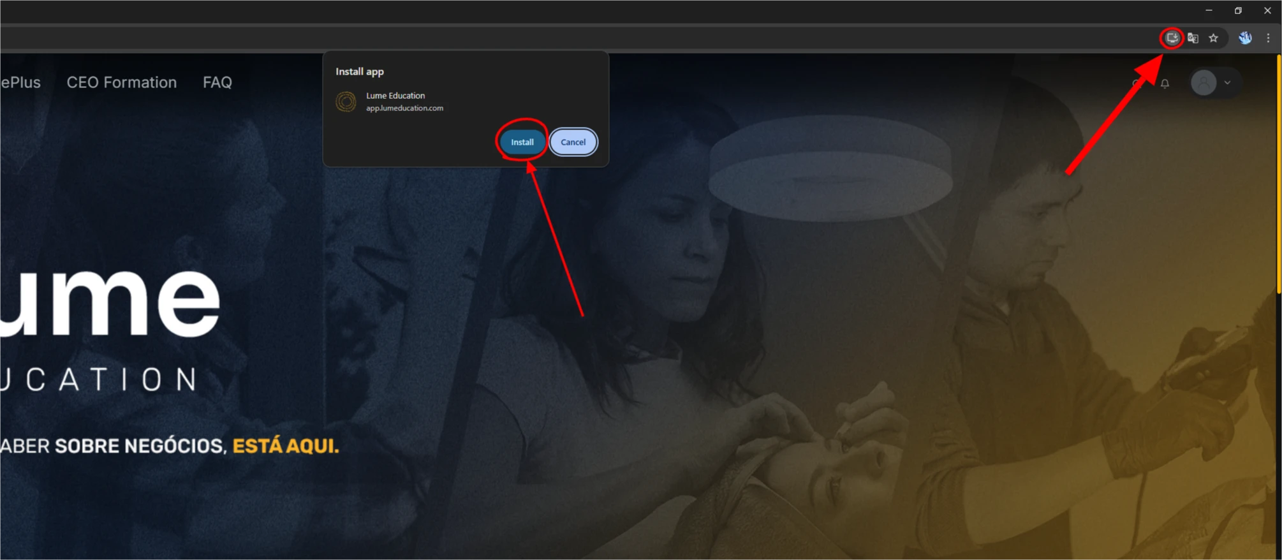Open the Chrome profile avatar

pyautogui.click(x=1245, y=38)
